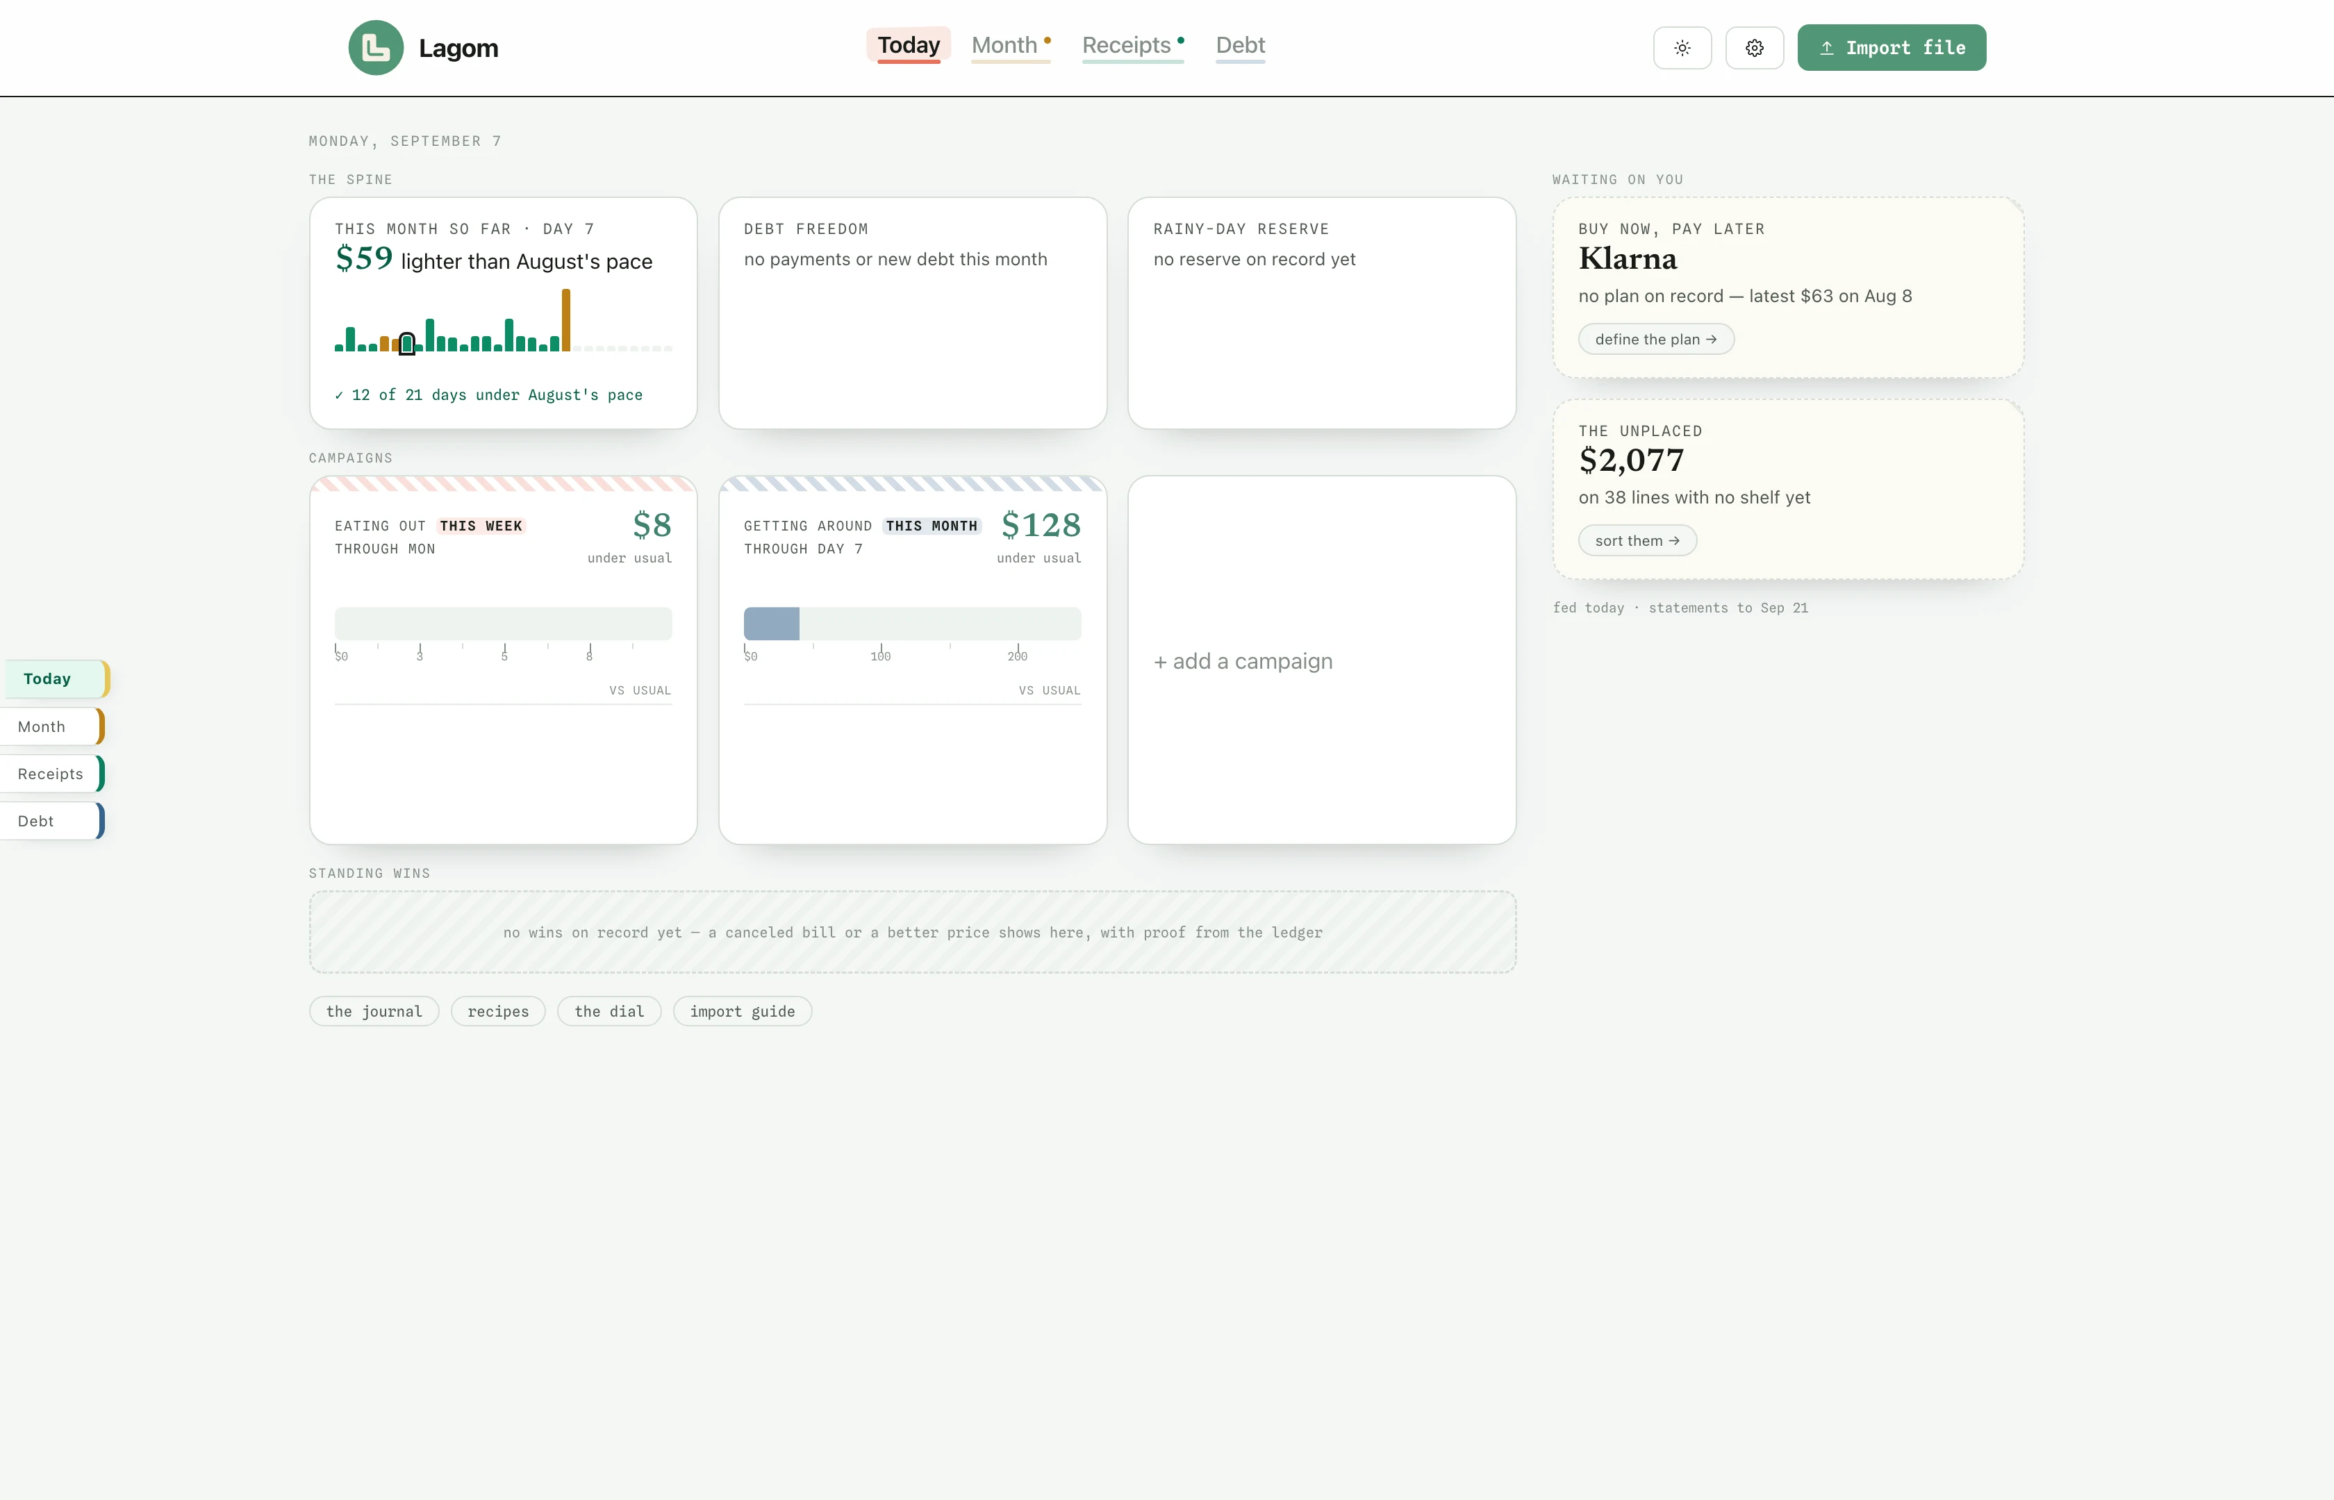This screenshot has width=2334, height=1500.
Task: Open the import guide link
Action: [743, 1011]
